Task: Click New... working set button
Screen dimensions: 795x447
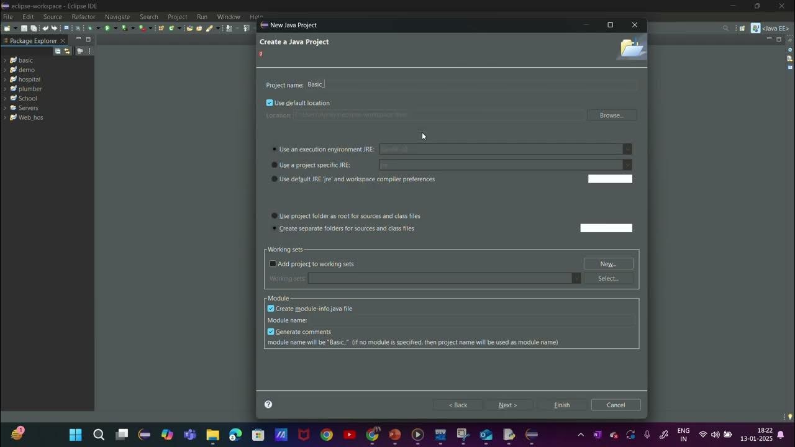Action: [x=608, y=264]
